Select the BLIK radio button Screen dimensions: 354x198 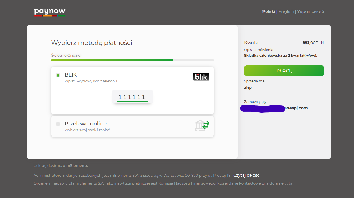click(x=58, y=75)
